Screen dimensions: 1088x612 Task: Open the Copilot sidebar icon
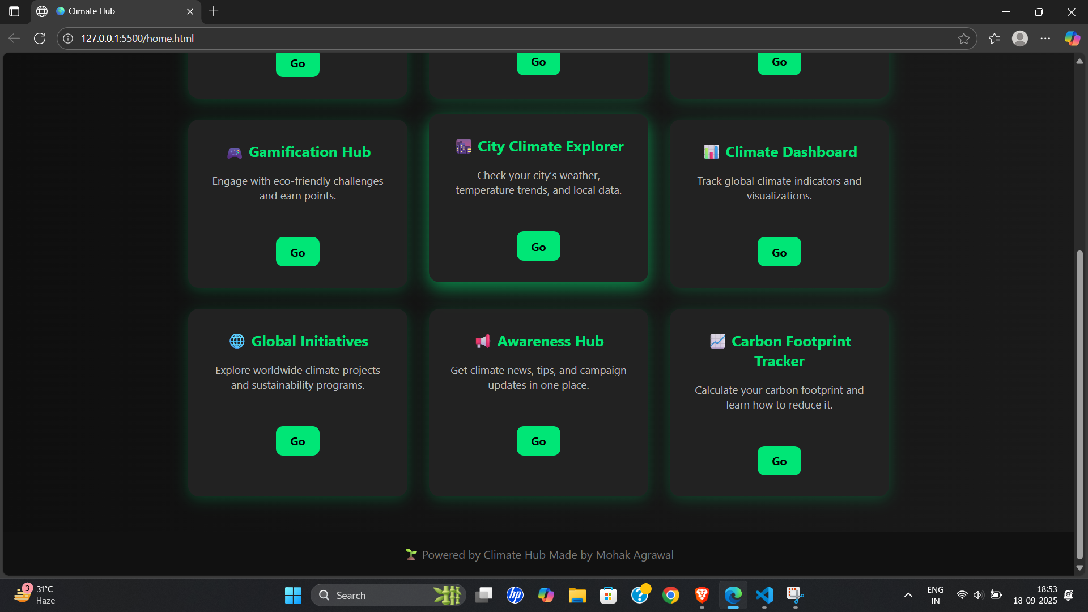(x=1072, y=39)
